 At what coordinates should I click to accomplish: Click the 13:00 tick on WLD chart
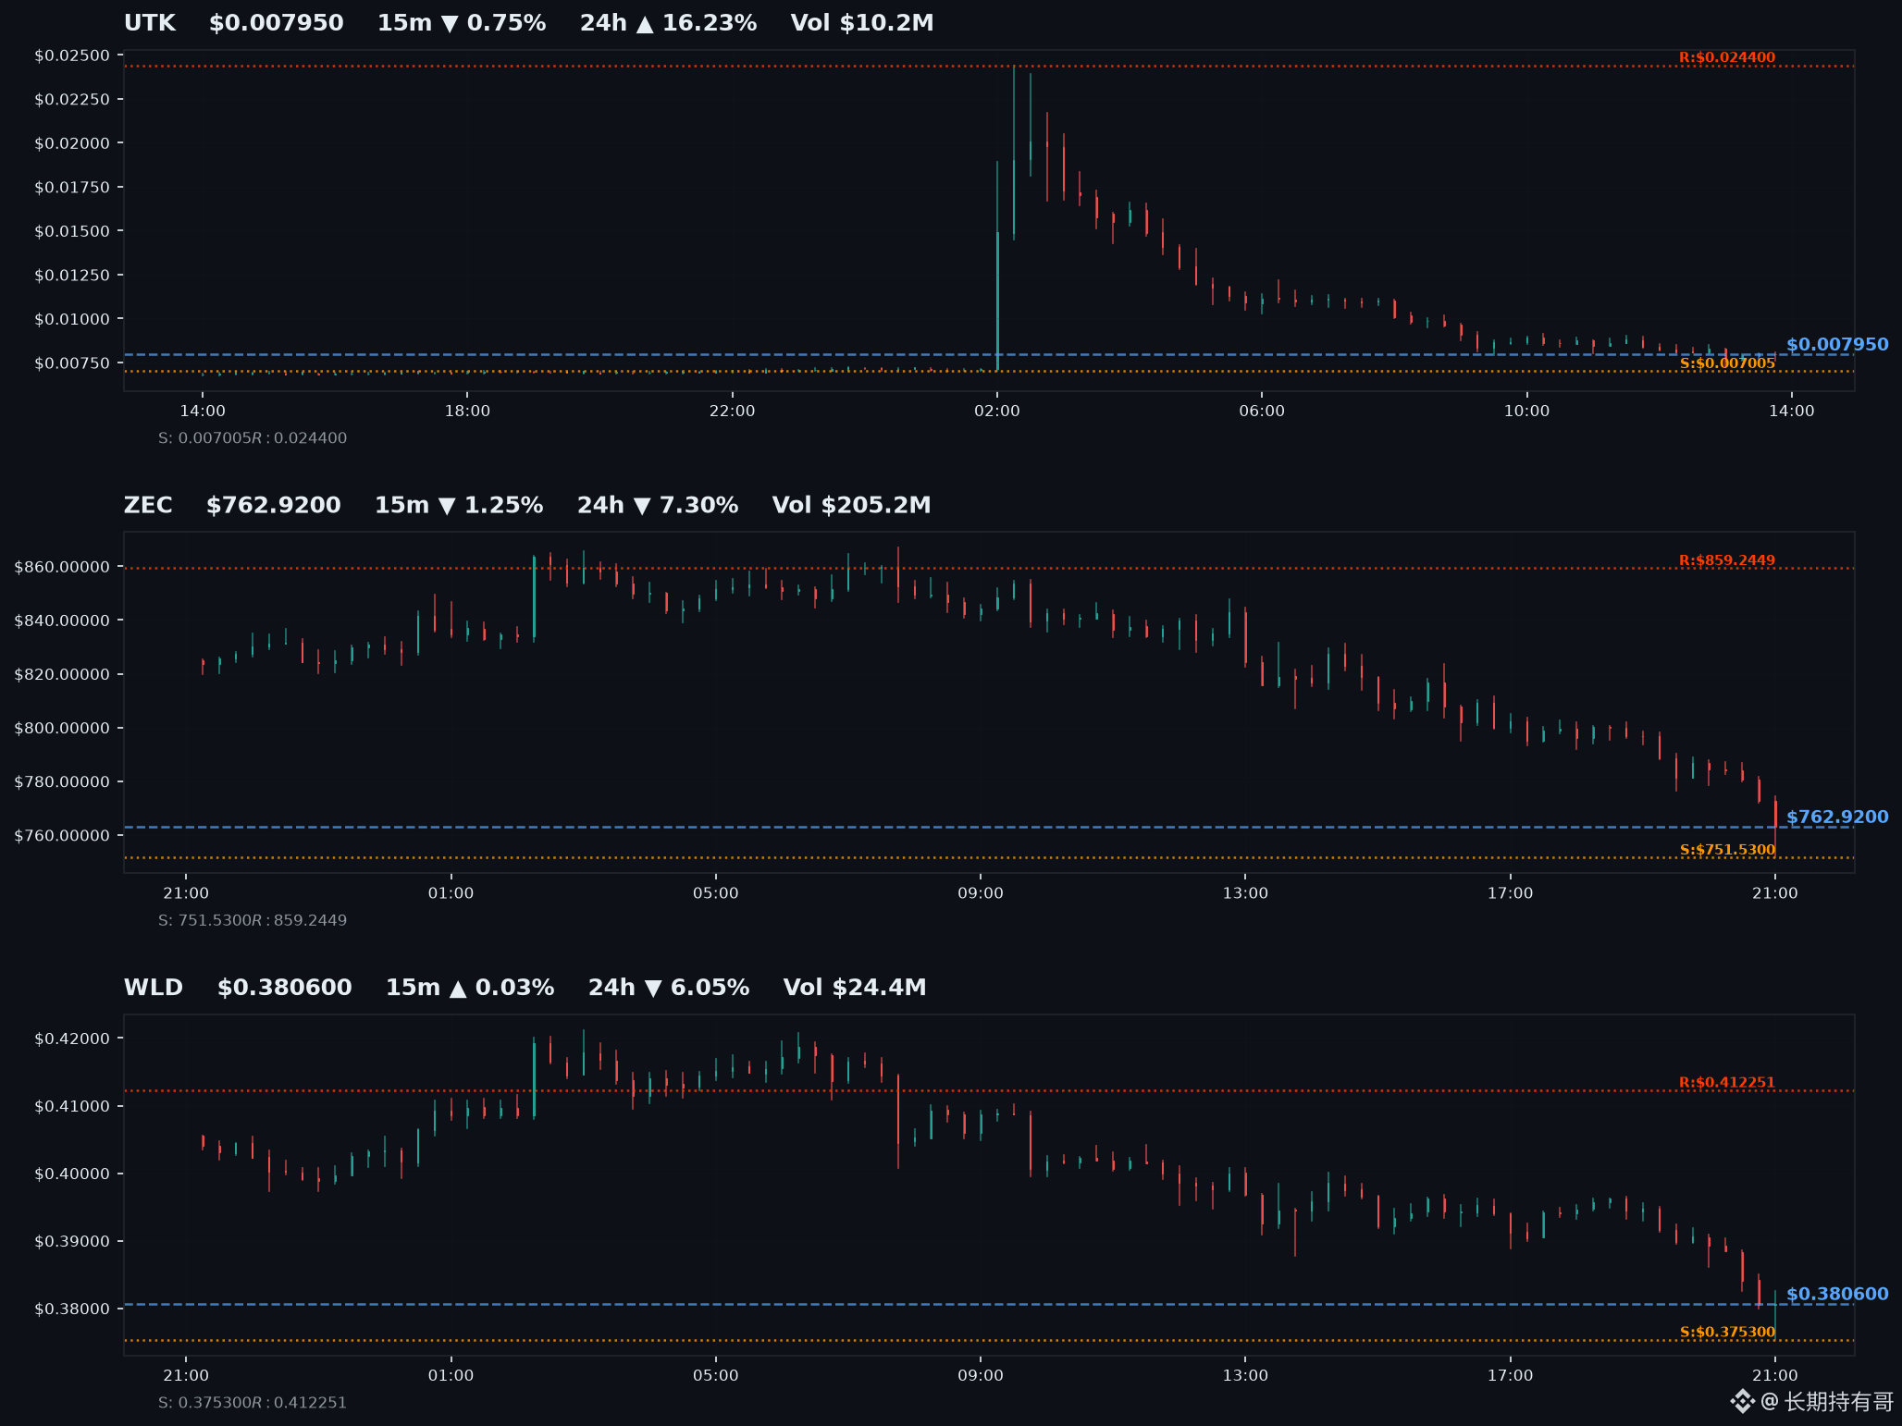1245,1376
